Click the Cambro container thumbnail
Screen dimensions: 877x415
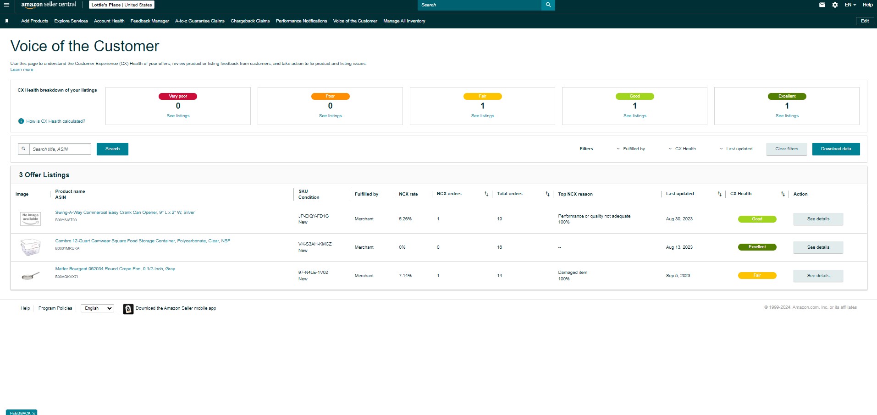click(30, 247)
